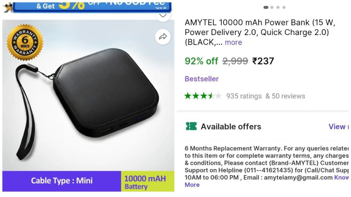
Task: Expand the product title with the more link
Action: point(233,42)
